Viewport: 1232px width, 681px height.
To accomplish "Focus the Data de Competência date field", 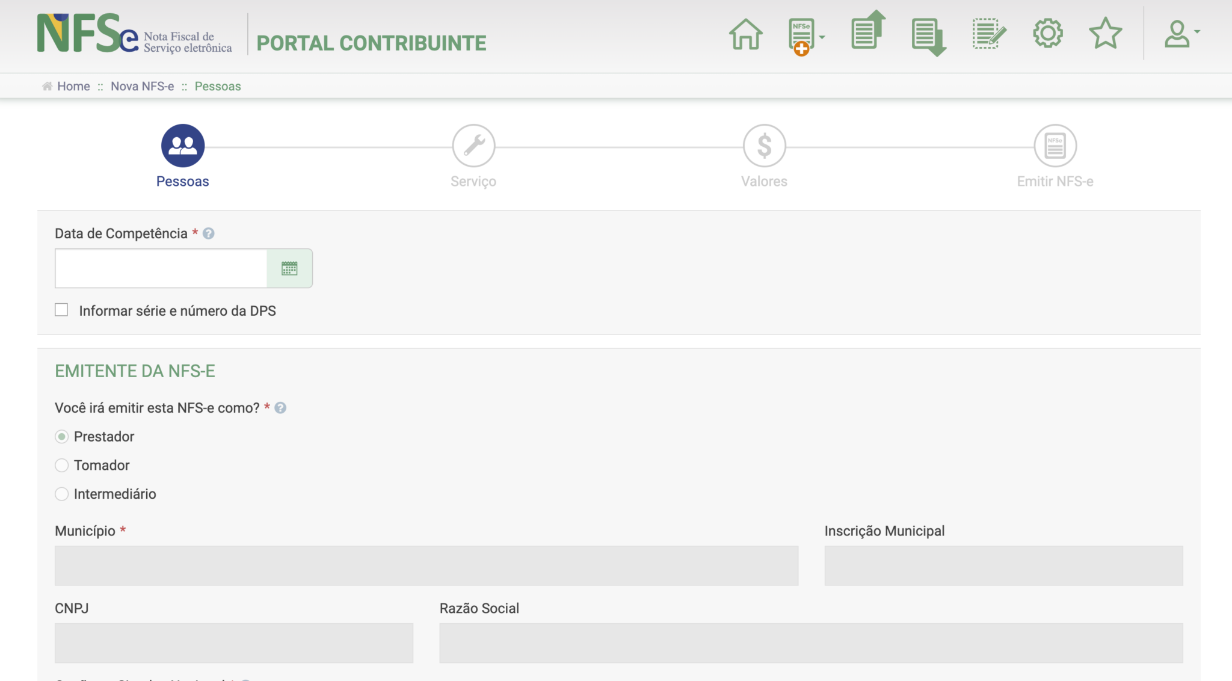I will click(x=161, y=268).
